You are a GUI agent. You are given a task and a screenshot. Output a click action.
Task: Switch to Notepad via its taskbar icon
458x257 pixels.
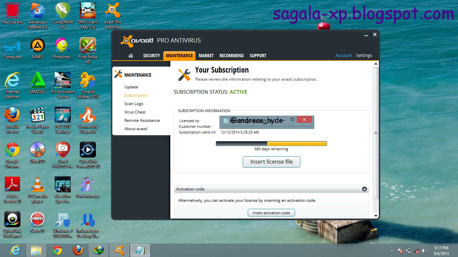(x=140, y=250)
